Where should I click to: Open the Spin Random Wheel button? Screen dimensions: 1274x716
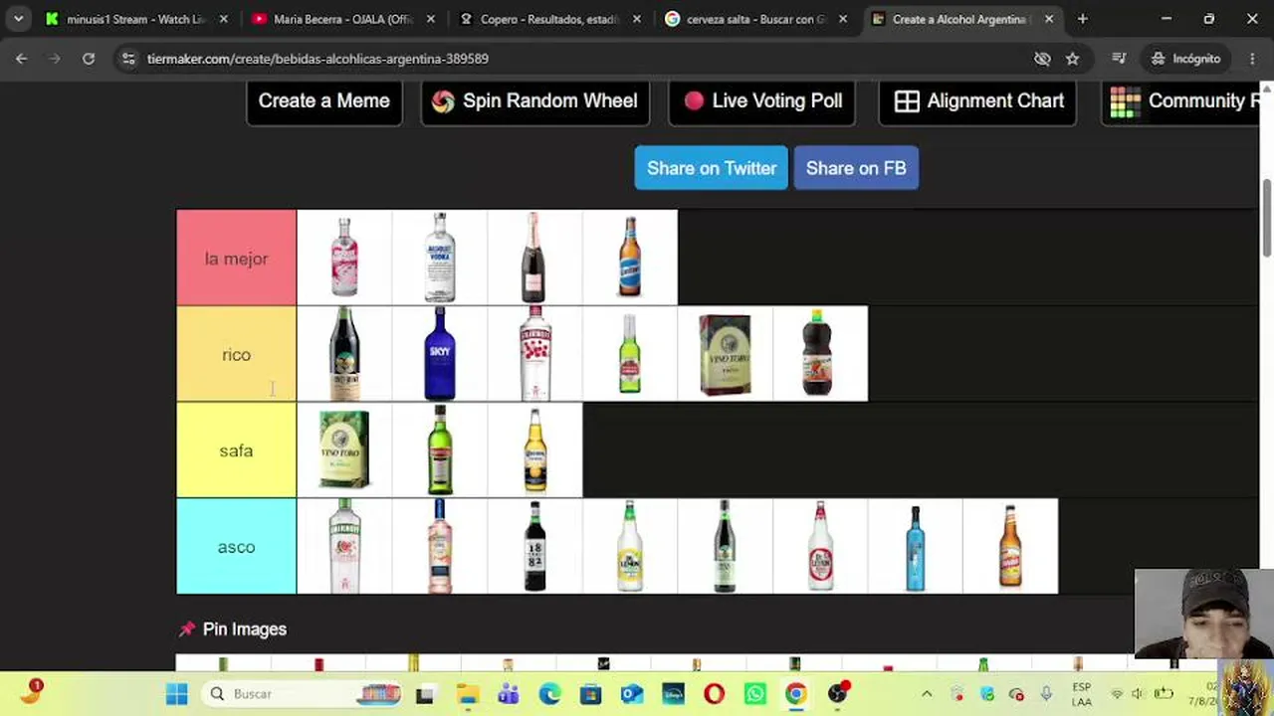click(x=535, y=101)
